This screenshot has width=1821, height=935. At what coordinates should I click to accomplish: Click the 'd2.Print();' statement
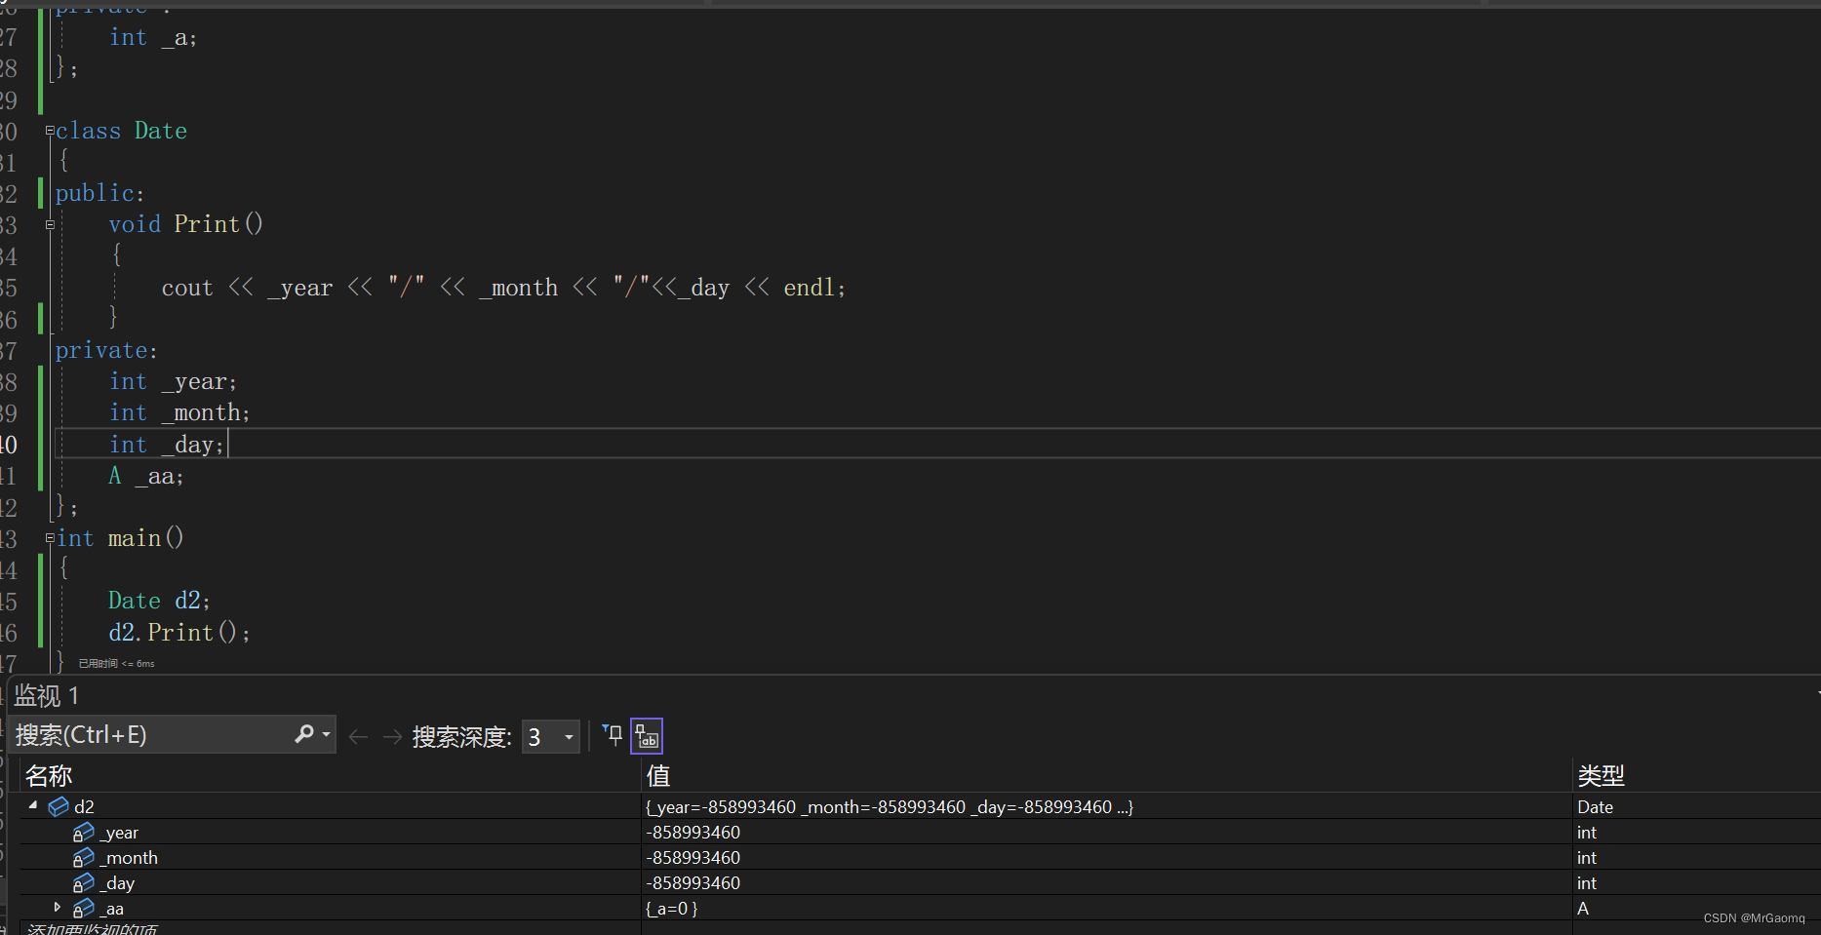179,633
